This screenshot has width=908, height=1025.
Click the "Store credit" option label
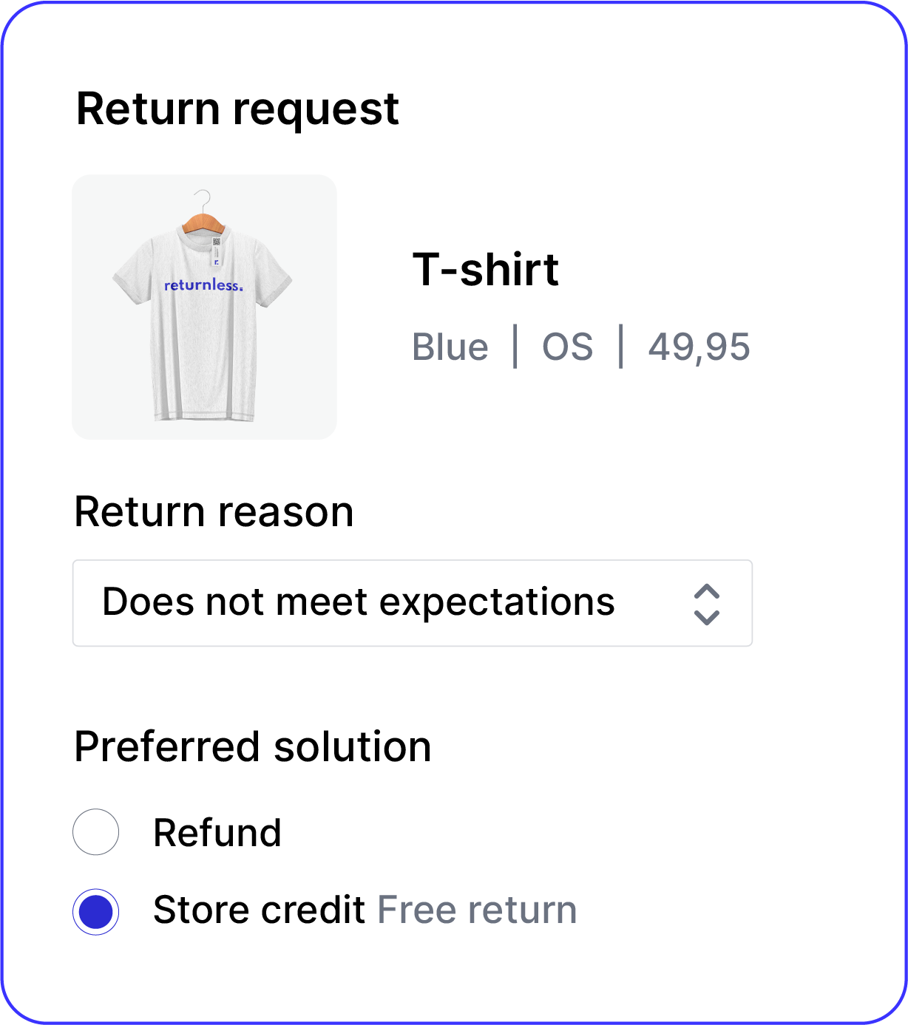click(259, 910)
